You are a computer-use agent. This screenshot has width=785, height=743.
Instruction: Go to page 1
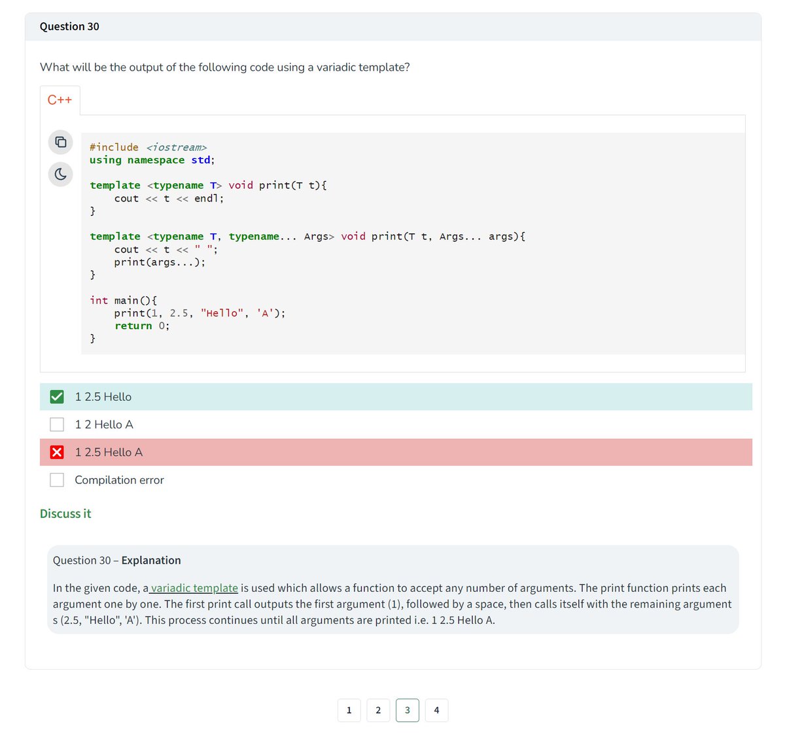click(x=349, y=710)
